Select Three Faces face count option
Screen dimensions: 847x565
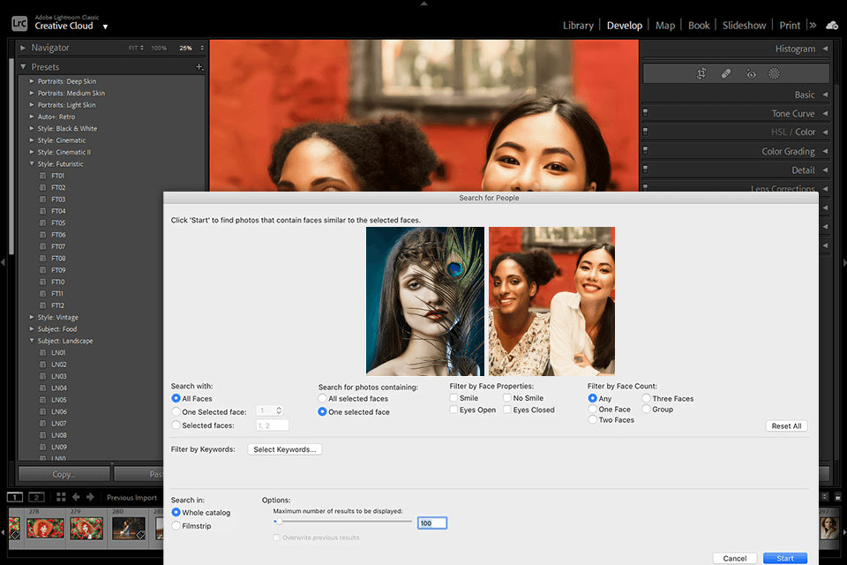tap(646, 398)
